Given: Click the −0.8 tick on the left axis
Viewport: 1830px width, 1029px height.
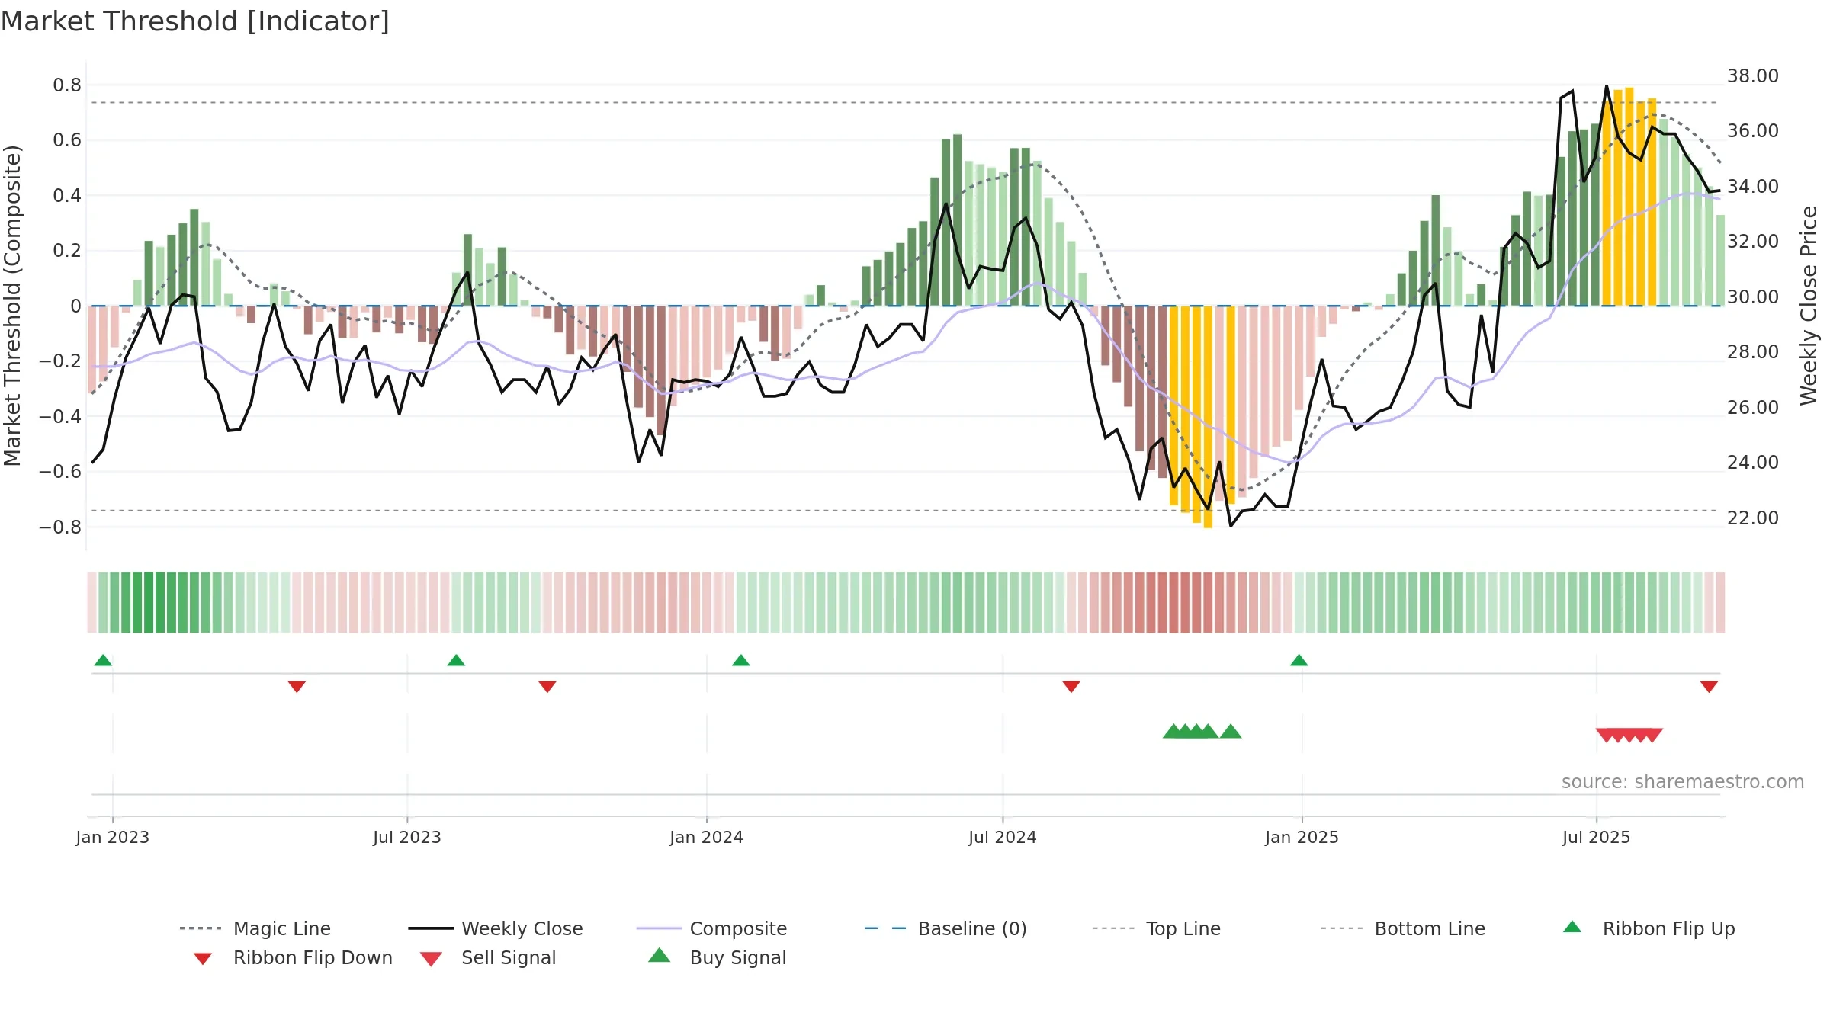Looking at the screenshot, I should click(x=60, y=527).
